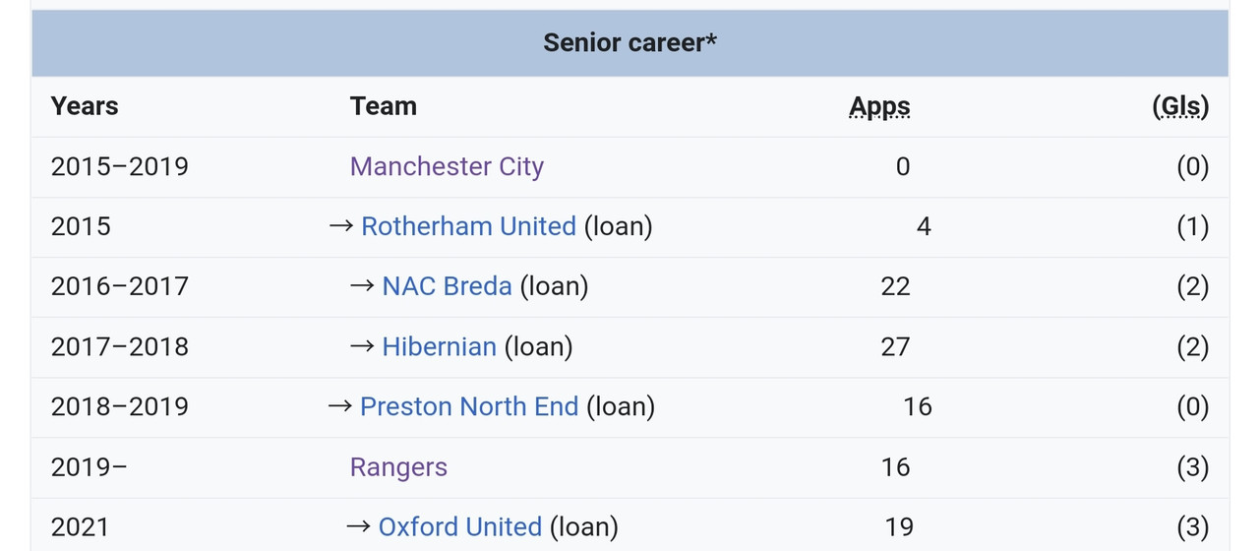Open the Rangers team link
1259x551 pixels.
tap(398, 466)
